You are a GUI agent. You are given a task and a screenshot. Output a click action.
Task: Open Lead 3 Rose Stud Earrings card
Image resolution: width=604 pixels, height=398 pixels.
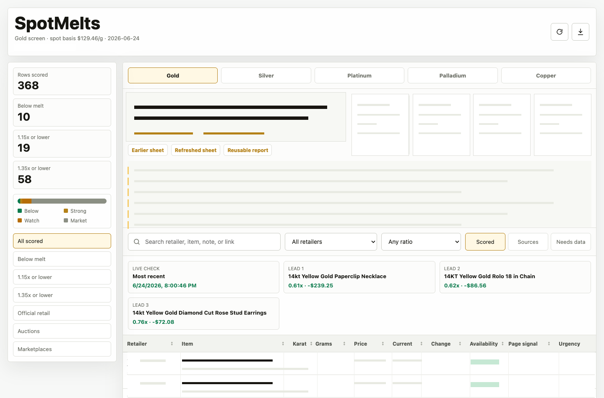(203, 313)
